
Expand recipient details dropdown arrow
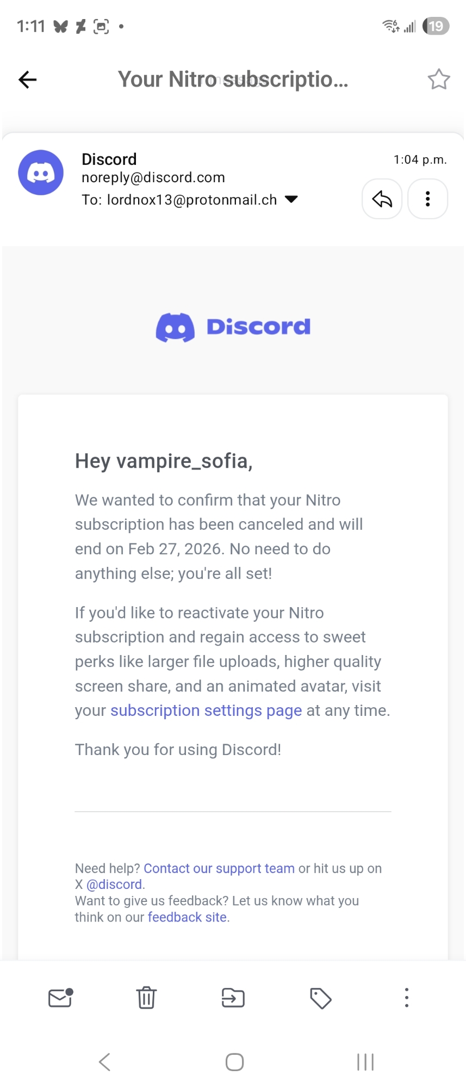click(291, 199)
